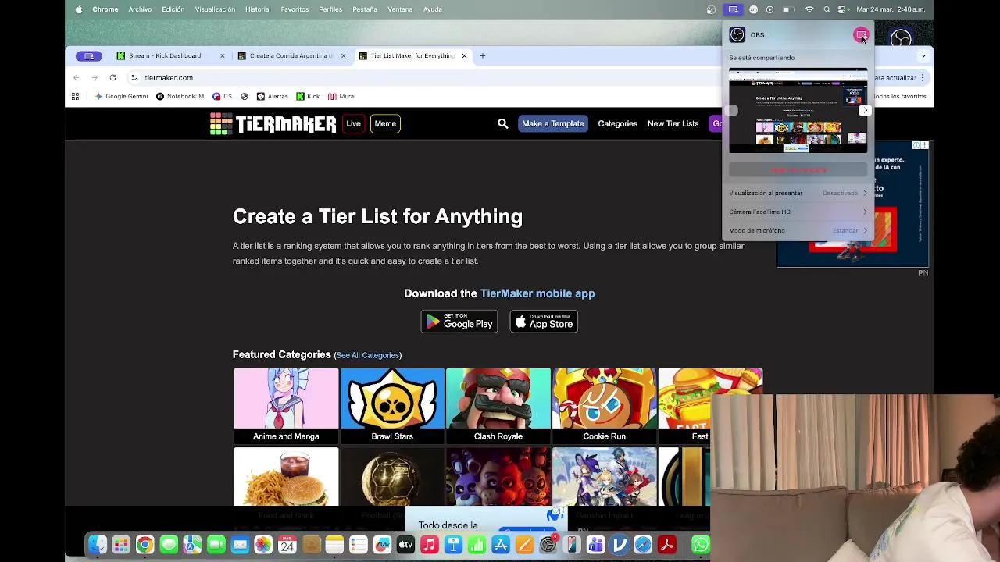Open Chrome three-dot menu
1000x562 pixels.
coord(923,77)
